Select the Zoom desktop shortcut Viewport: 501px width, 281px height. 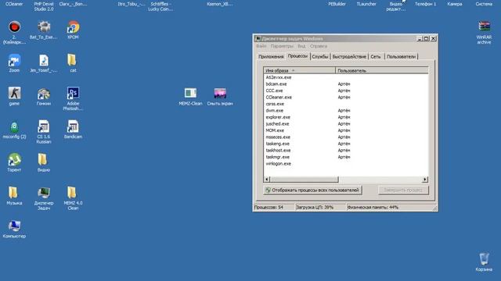pos(14,60)
